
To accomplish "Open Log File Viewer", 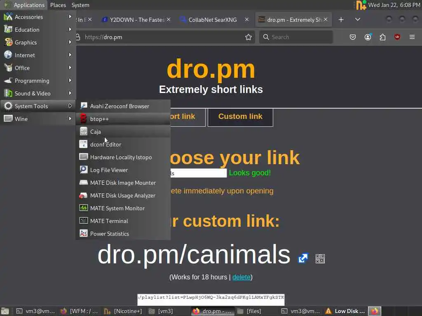I will click(x=123, y=170).
